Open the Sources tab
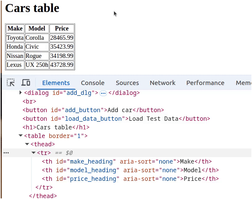The width and height of the screenshot is (252, 199). tap(127, 83)
